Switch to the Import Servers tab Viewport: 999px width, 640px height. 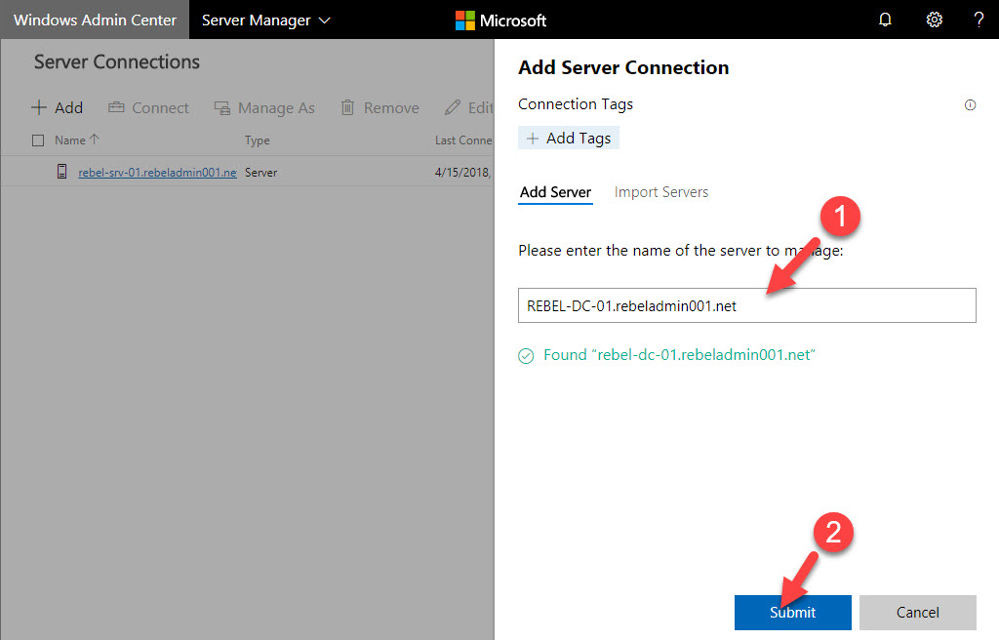click(661, 192)
